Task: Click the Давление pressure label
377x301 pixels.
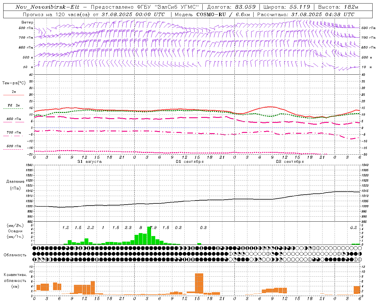Action: point(15,182)
